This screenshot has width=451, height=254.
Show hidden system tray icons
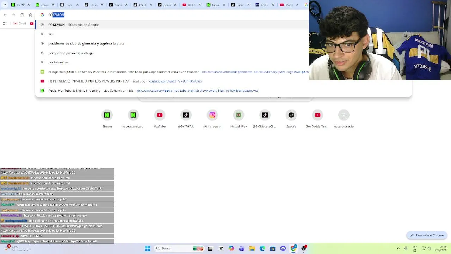coord(398,248)
